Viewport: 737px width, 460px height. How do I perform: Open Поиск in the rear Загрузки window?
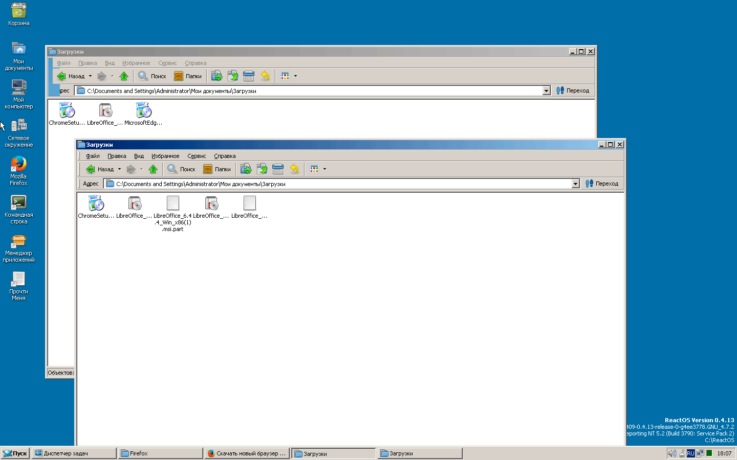153,76
